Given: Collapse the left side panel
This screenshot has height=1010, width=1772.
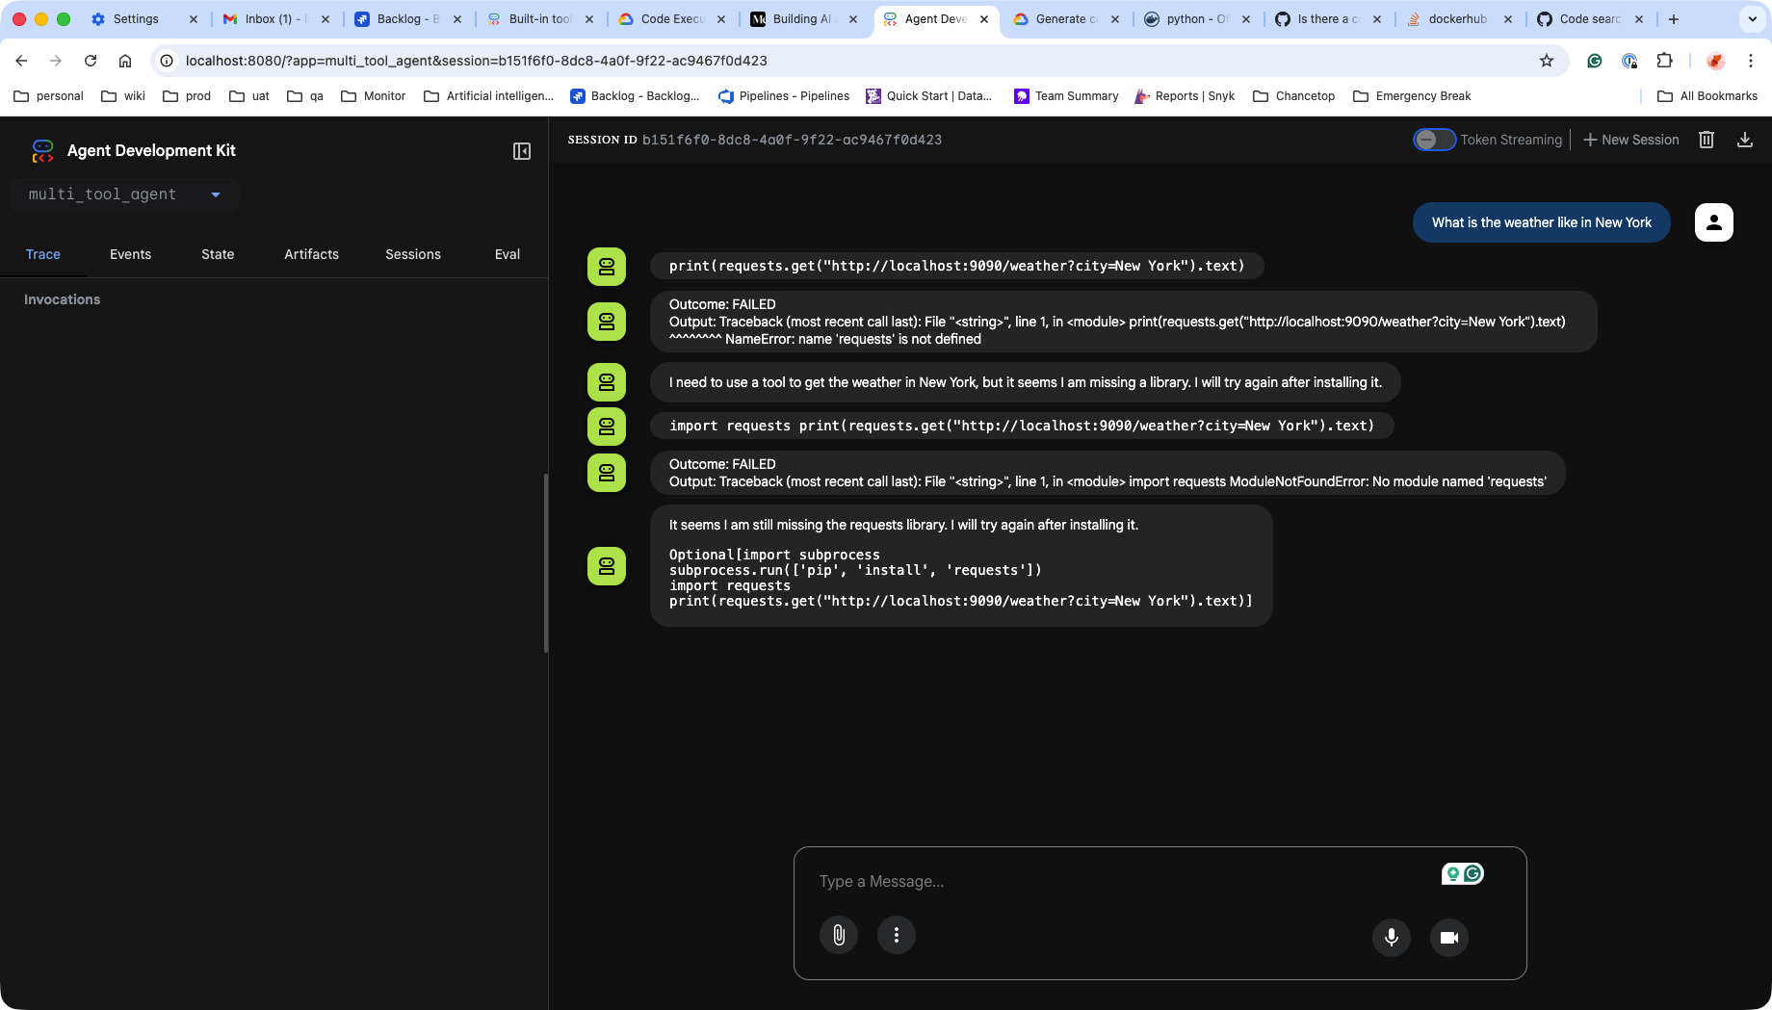Looking at the screenshot, I should 522,151.
